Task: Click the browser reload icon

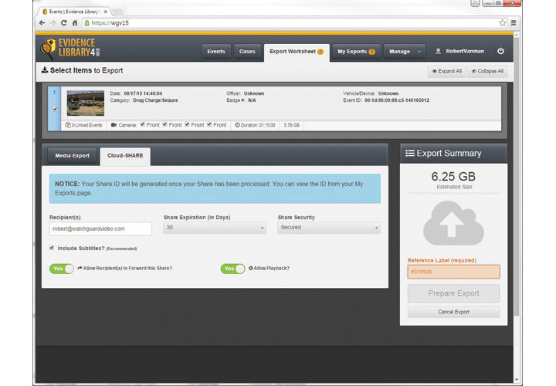Action: (x=63, y=23)
